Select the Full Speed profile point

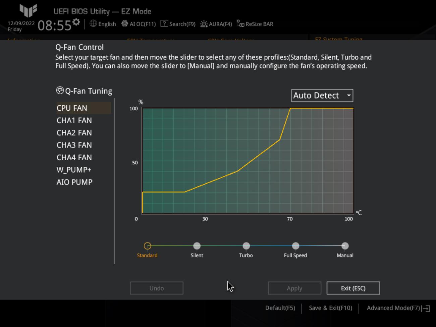(295, 246)
